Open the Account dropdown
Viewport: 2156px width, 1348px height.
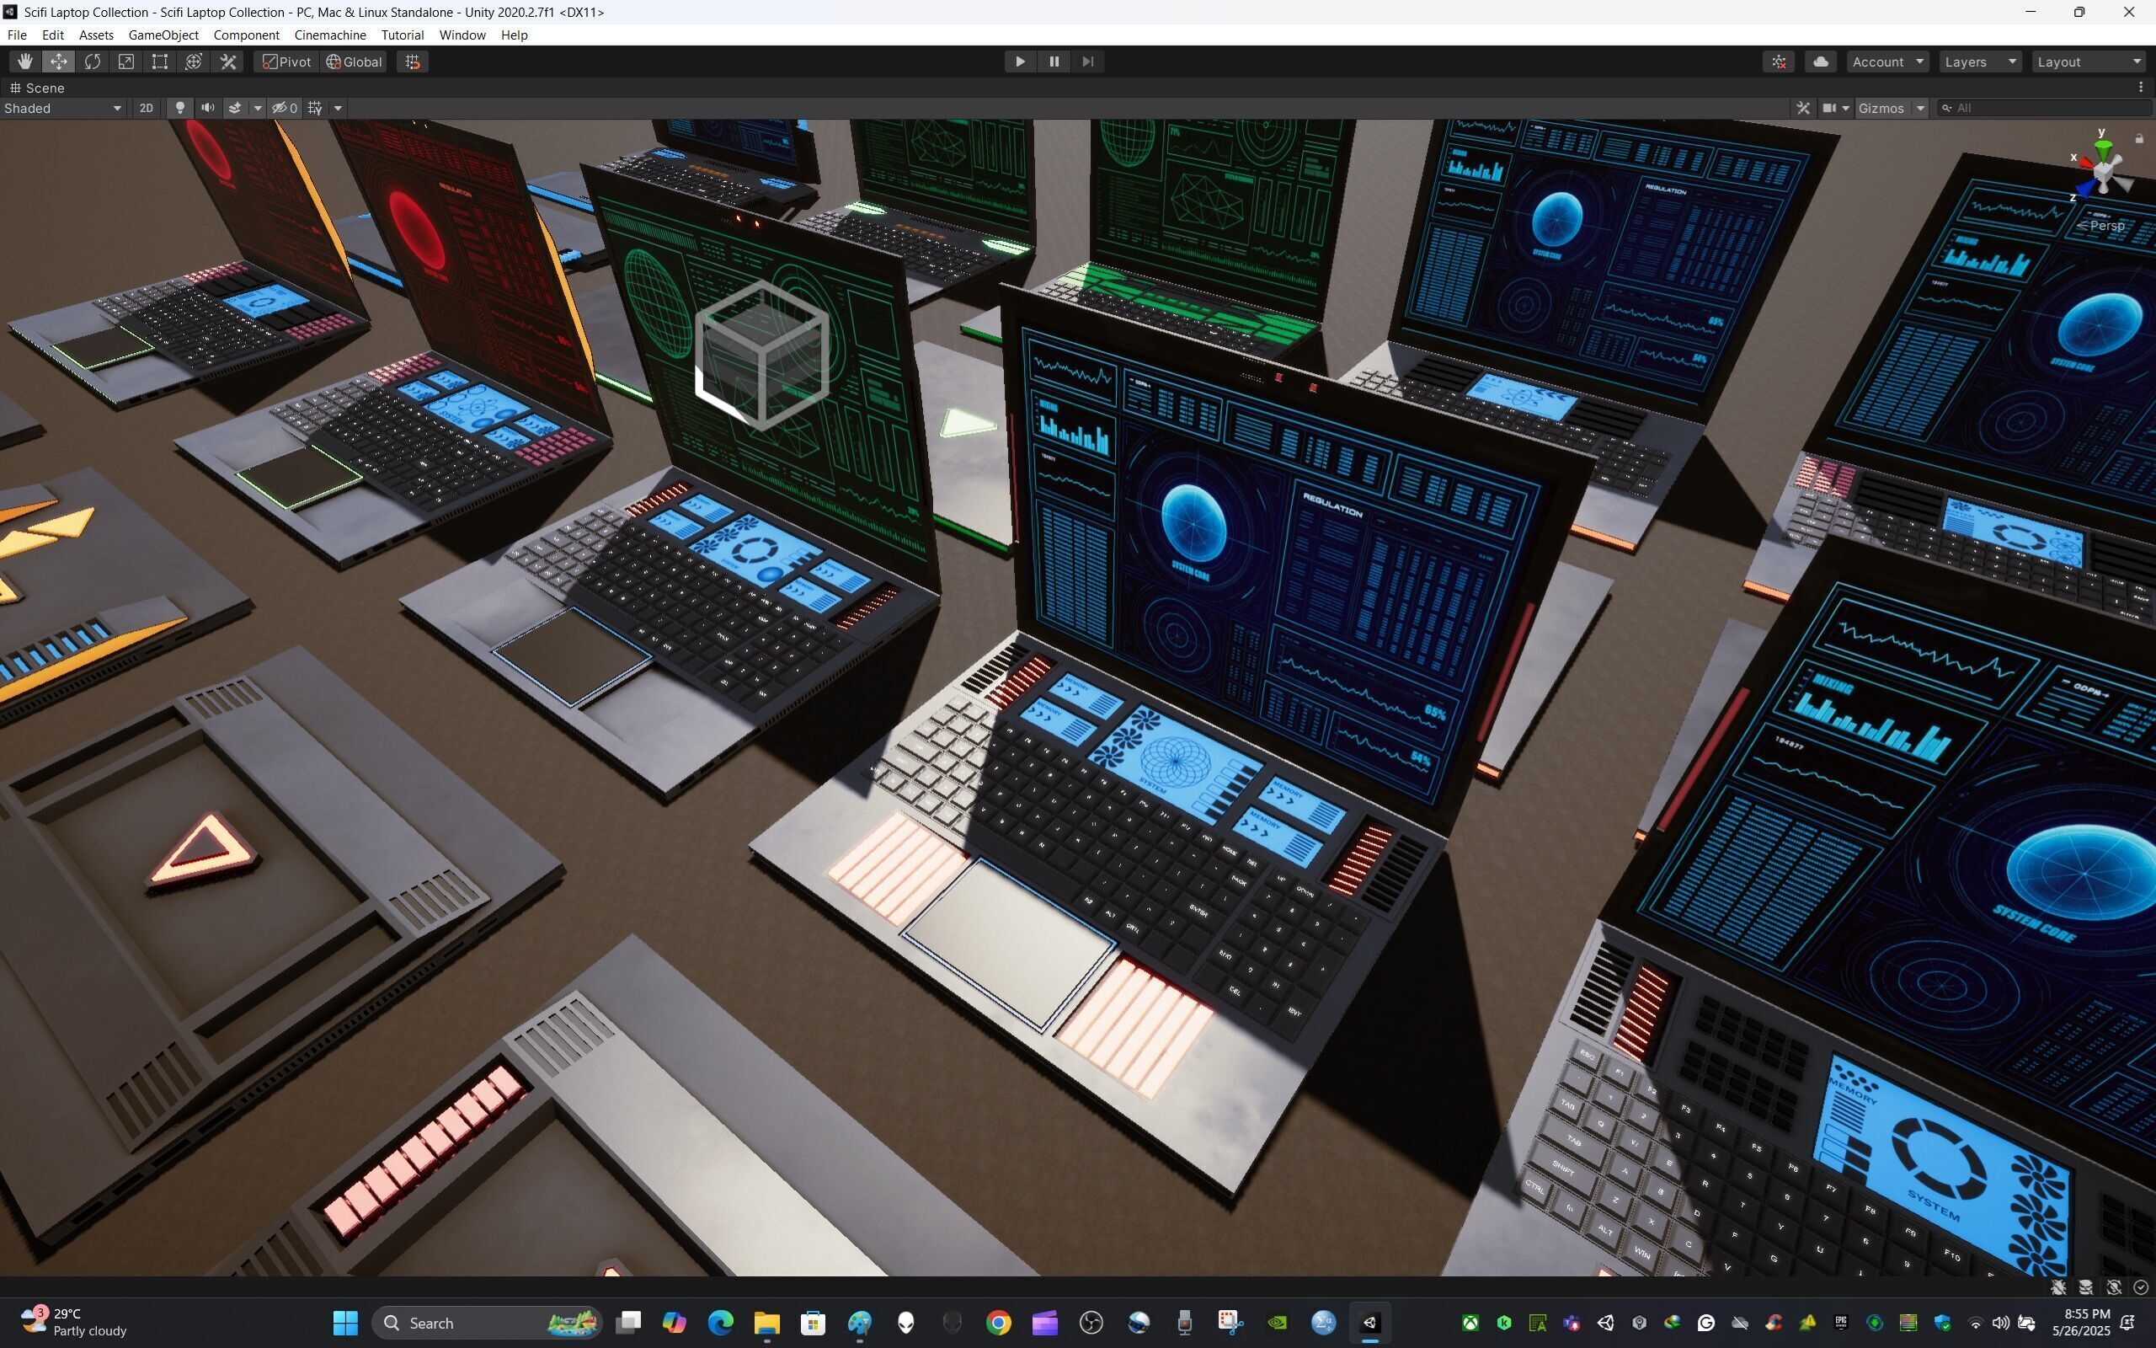pyautogui.click(x=1888, y=62)
